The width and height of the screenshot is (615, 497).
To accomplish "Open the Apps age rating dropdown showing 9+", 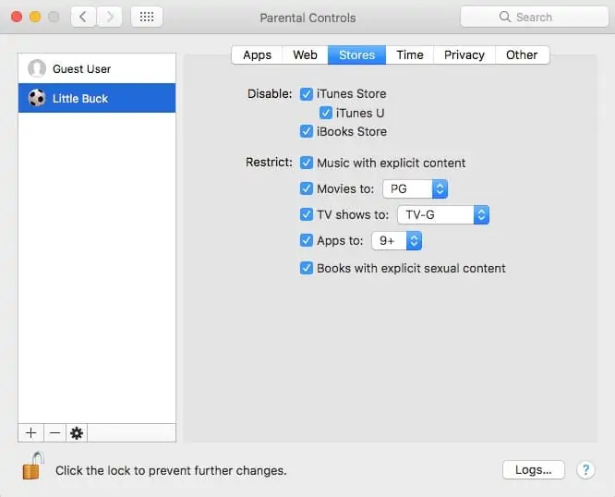I will click(396, 241).
